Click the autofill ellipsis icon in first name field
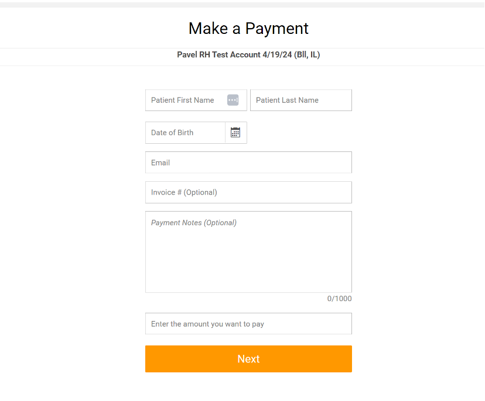 pos(234,100)
